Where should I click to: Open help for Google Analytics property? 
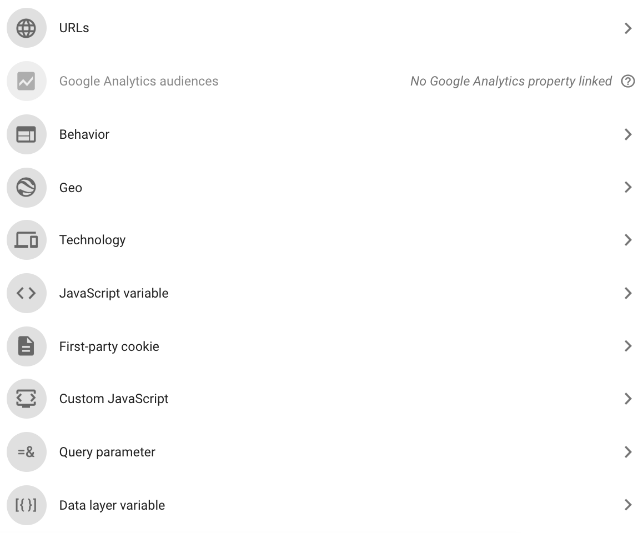[628, 81]
